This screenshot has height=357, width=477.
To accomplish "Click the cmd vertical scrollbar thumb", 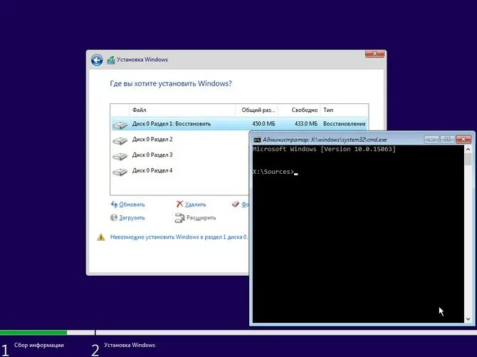I will tap(468, 160).
